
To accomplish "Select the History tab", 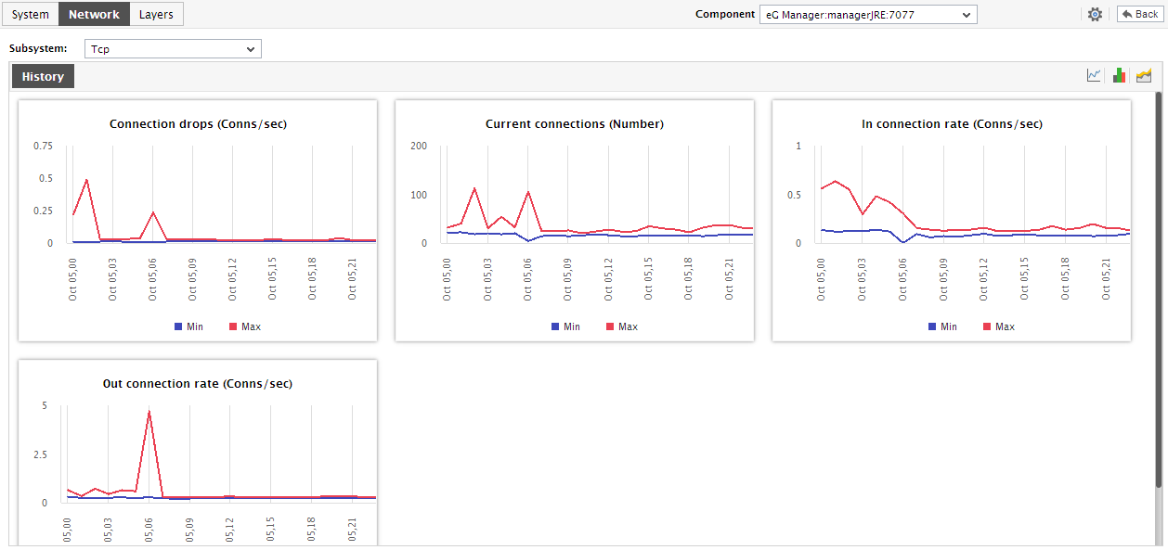I will (x=43, y=77).
